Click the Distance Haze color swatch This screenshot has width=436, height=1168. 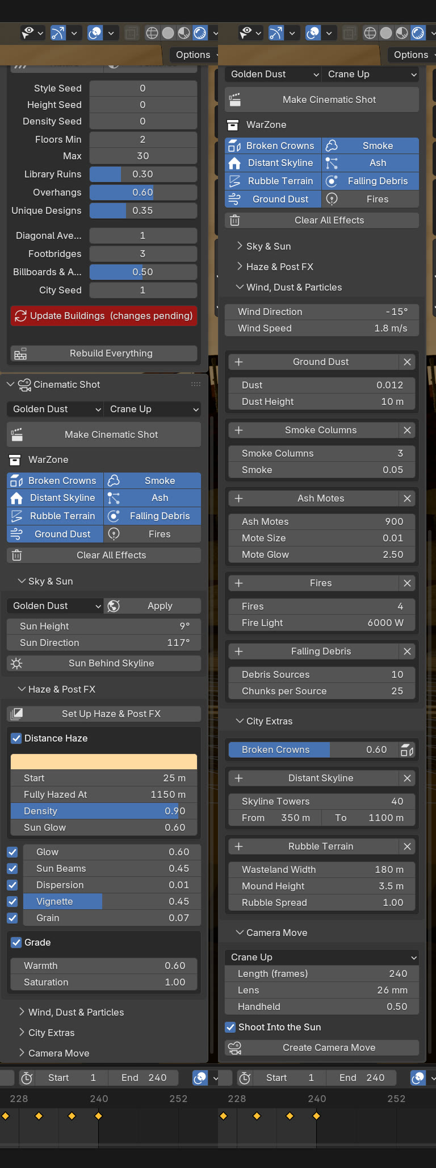click(104, 762)
